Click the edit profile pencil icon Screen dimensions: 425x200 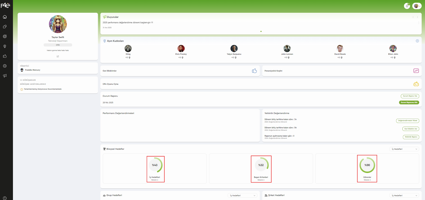coord(58,56)
